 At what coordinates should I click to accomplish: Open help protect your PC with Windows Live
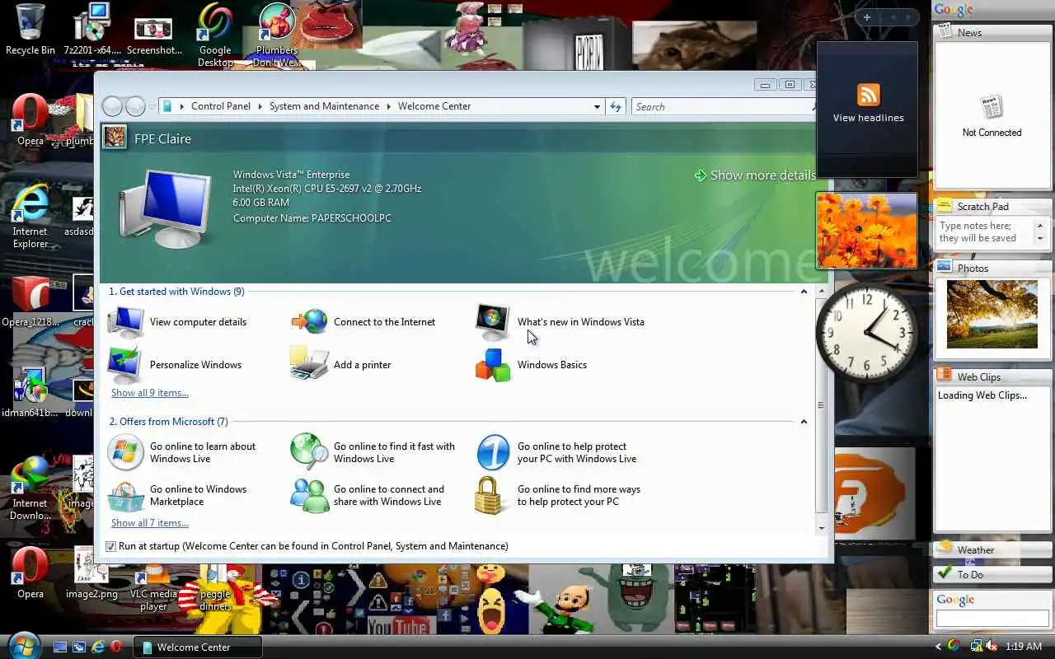pos(557,452)
